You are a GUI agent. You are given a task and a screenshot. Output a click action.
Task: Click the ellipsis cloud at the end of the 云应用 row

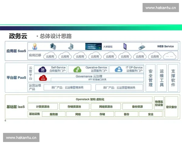click(x=170, y=56)
